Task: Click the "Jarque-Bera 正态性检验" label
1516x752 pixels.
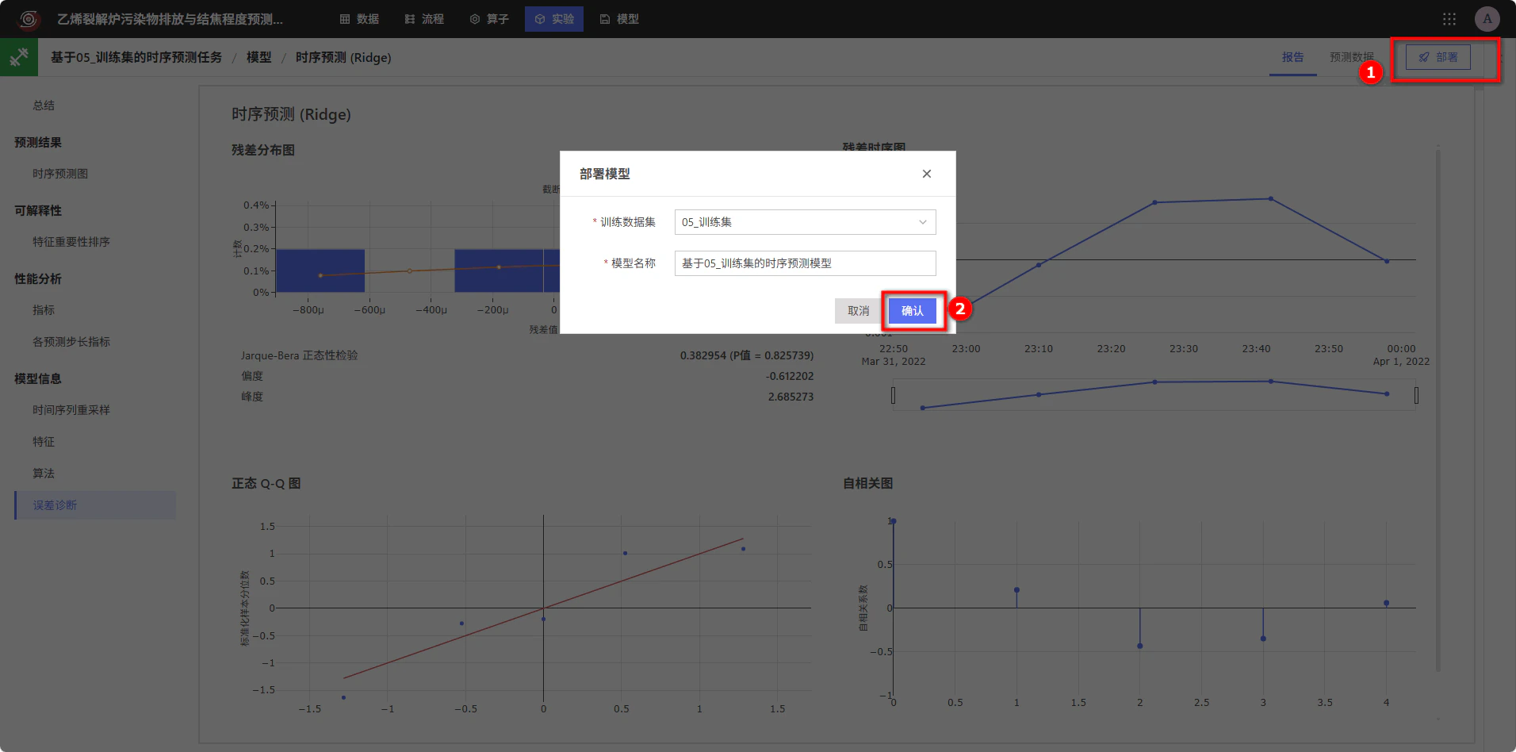Action: click(300, 355)
